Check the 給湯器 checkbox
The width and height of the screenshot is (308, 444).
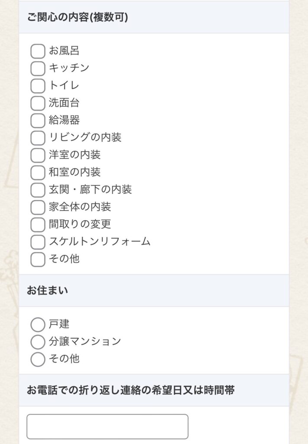(x=37, y=120)
